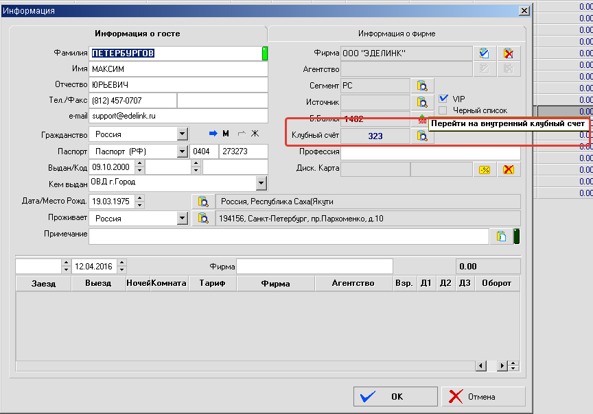This screenshot has width=593, height=414.
Task: Open the birth place lookup icon
Action: tap(203, 202)
